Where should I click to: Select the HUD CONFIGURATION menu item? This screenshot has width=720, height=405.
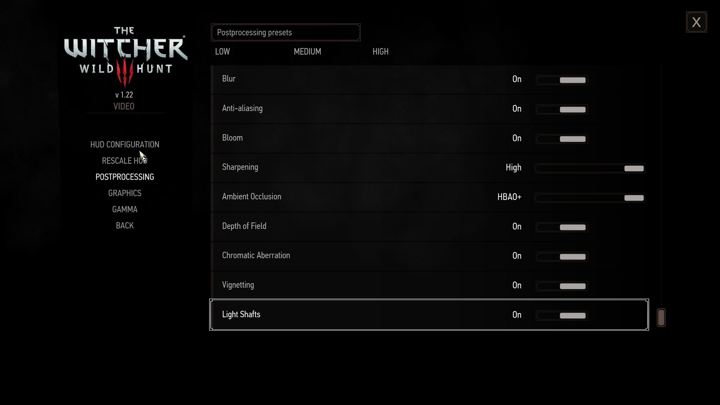click(x=124, y=144)
